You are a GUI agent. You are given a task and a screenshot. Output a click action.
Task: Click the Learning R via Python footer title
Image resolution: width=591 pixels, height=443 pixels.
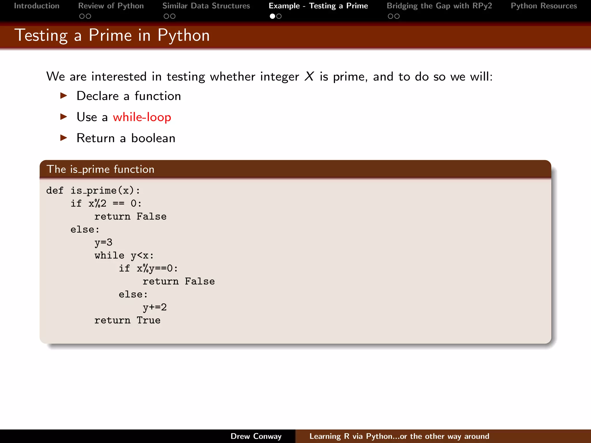tap(399, 436)
